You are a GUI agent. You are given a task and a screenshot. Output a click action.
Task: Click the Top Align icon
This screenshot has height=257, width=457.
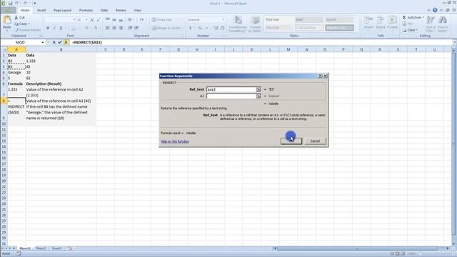[x=108, y=19]
